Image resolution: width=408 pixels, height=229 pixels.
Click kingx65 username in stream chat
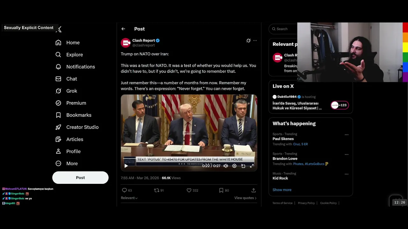point(10,203)
